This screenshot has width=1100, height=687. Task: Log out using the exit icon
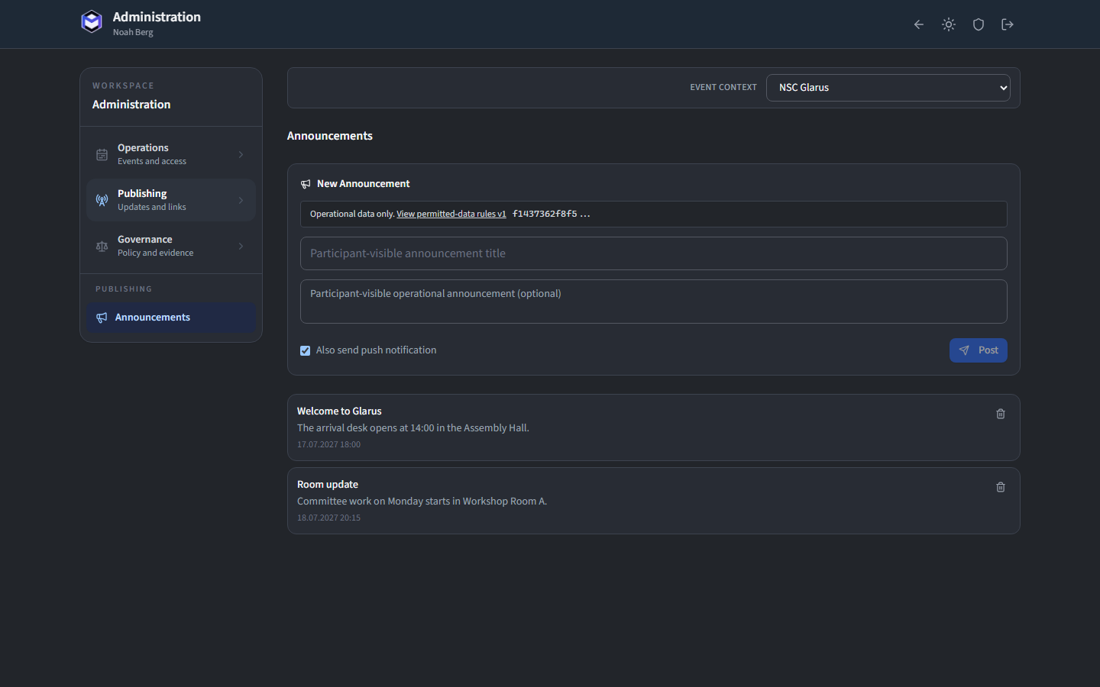click(1008, 24)
